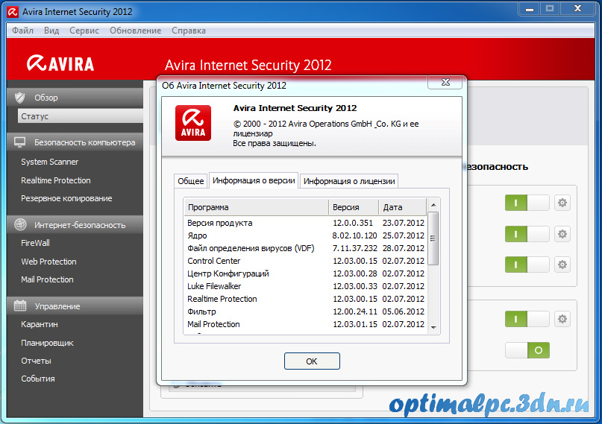Click the monitor icon beside Безопасность компьютера

click(x=20, y=142)
